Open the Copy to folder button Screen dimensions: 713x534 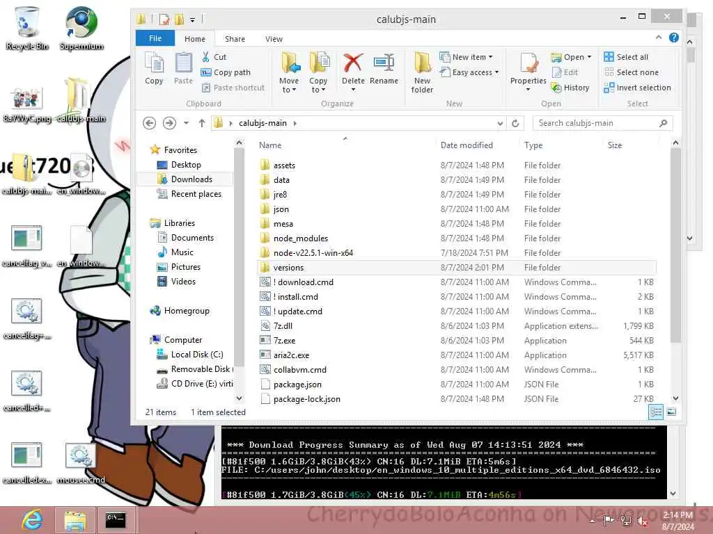click(318, 72)
